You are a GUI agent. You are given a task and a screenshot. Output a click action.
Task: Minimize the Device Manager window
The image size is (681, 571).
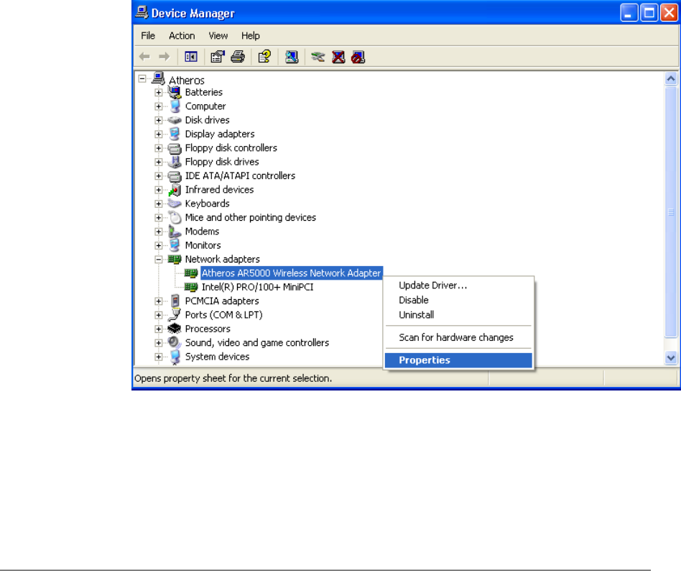click(629, 13)
